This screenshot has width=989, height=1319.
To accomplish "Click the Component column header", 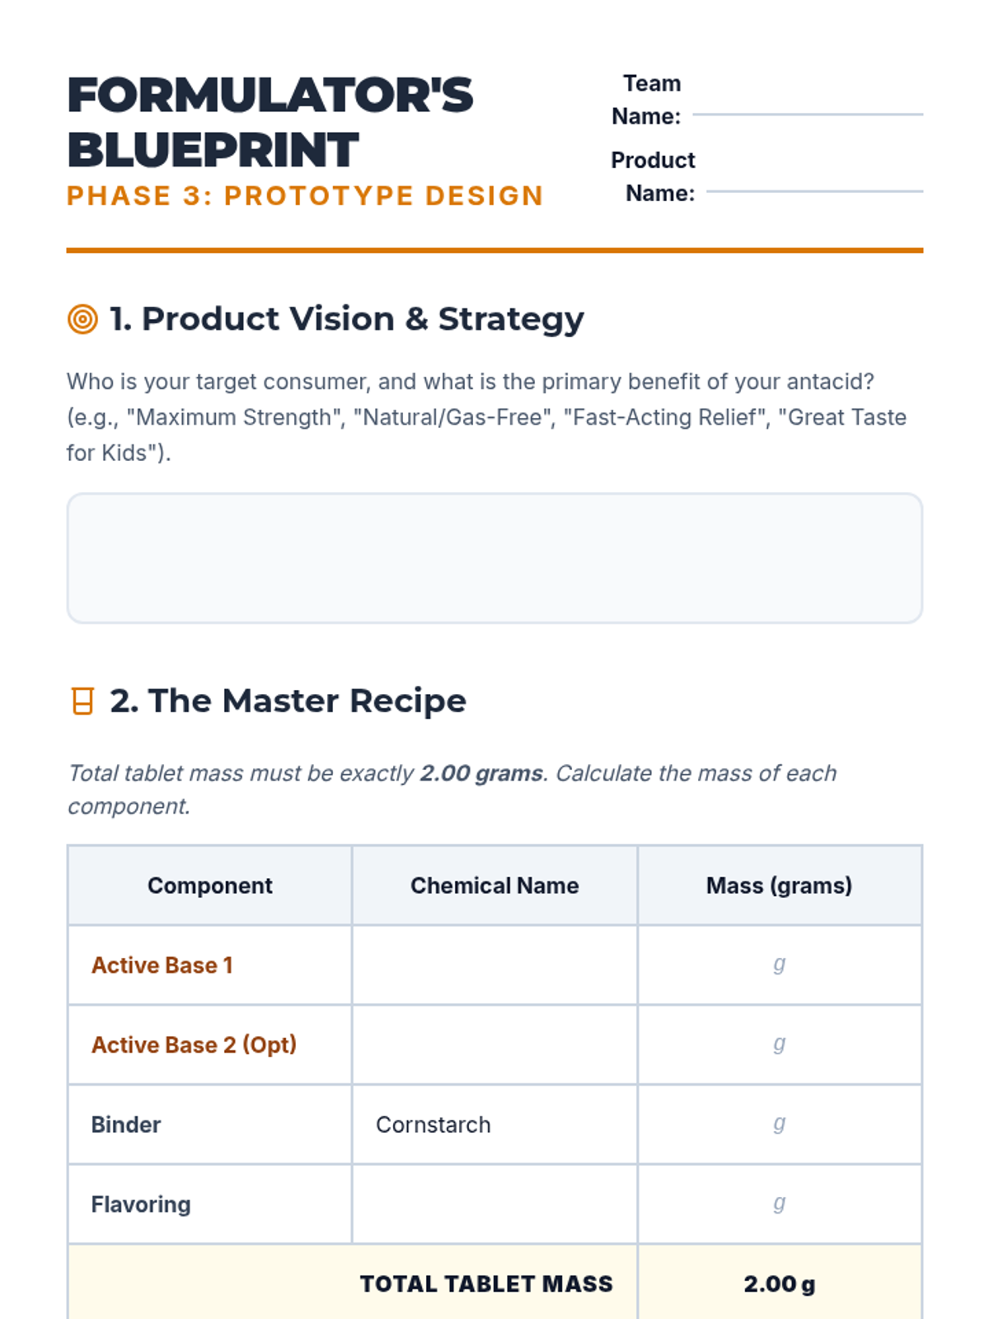I will tap(210, 885).
